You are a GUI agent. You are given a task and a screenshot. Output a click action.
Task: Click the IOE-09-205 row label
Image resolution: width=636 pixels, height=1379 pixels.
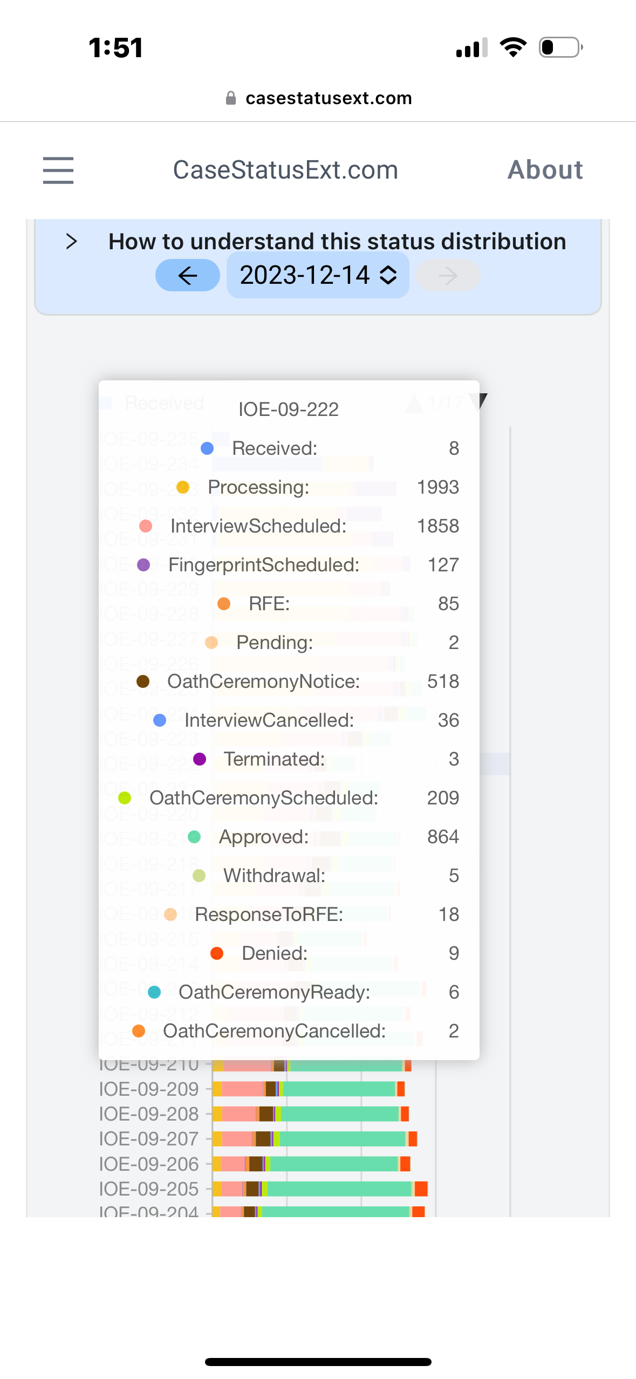tap(149, 1189)
